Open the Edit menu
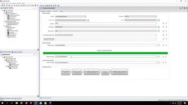Viewport: 188px width, 105px height. pos(7,3)
